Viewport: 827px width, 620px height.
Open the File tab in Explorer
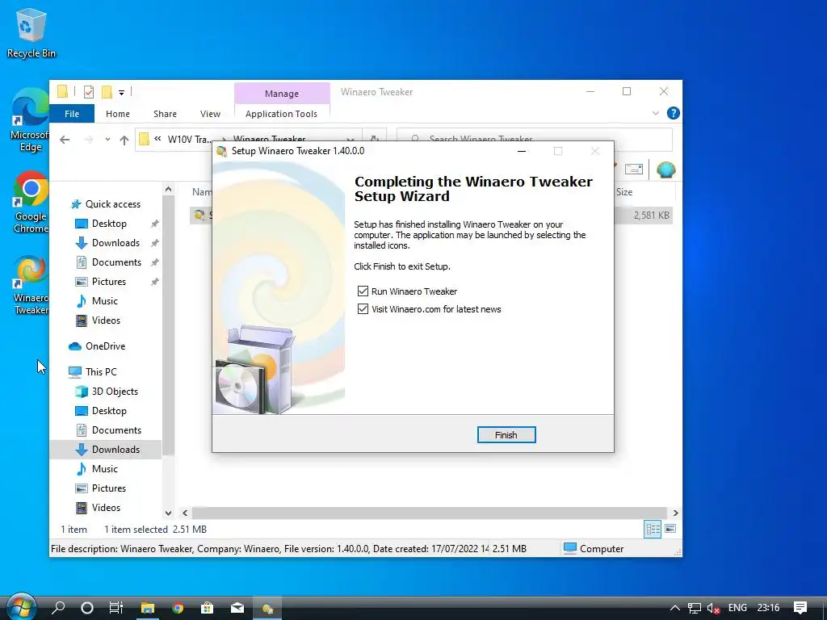coord(72,114)
